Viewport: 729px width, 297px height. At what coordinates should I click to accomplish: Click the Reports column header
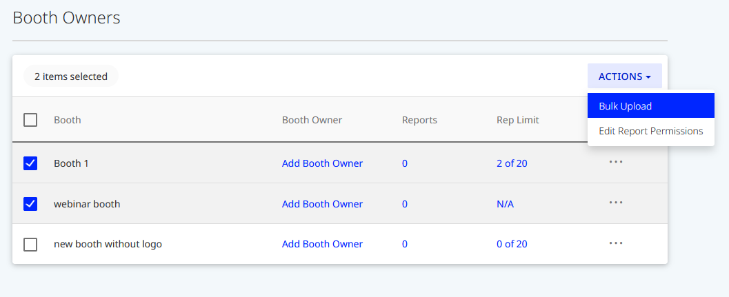coord(419,120)
